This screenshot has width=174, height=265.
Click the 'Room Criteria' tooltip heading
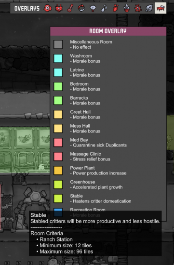tap(47, 233)
